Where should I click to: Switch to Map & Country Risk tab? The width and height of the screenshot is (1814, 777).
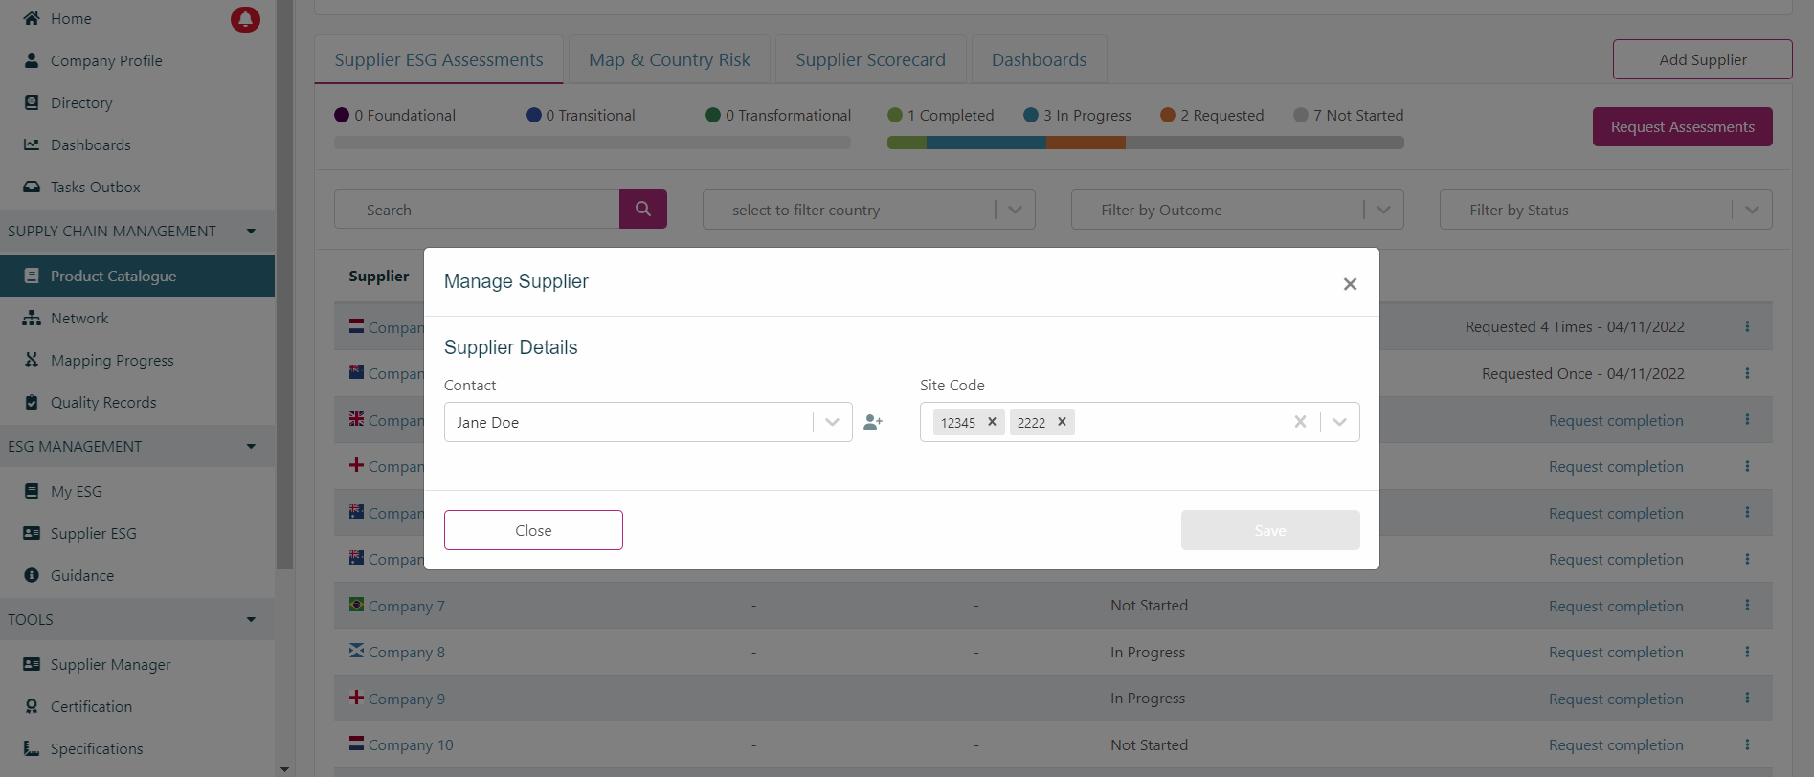pos(669,60)
